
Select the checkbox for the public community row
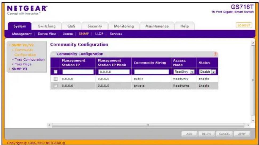(55, 79)
